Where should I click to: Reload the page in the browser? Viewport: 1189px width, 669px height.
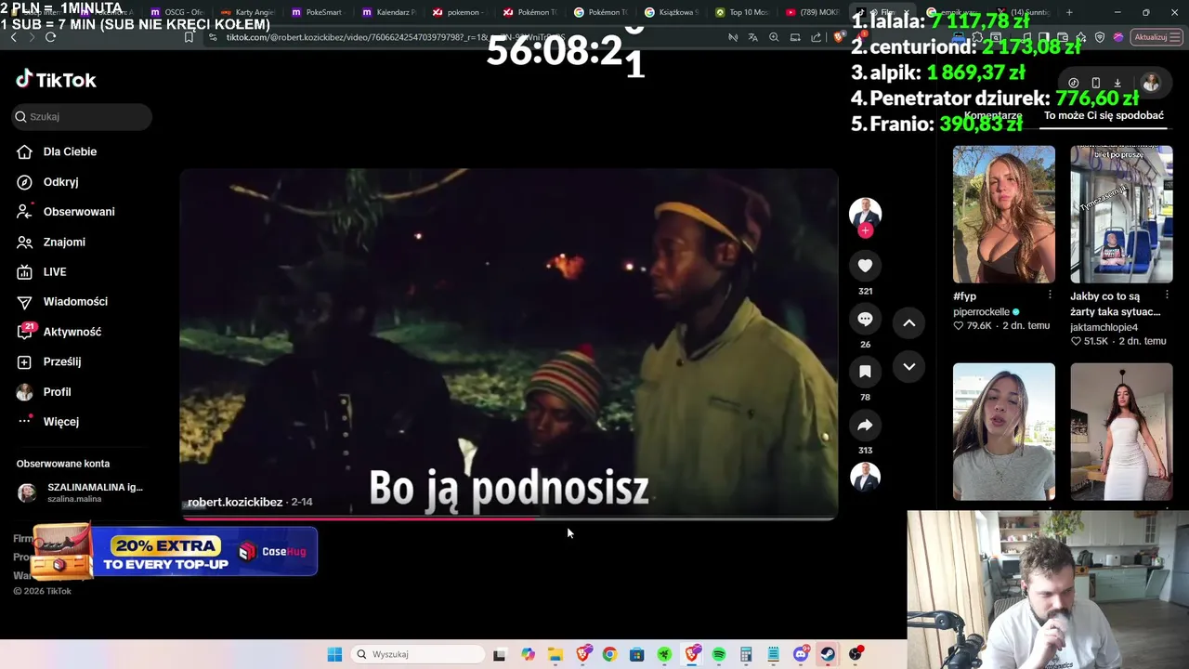point(50,37)
